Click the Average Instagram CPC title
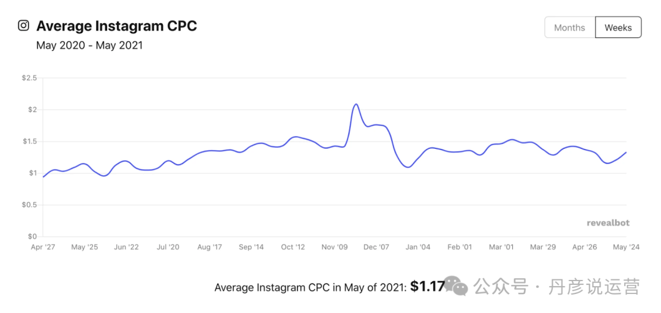Viewport: 661px width, 313px height. 117,26
